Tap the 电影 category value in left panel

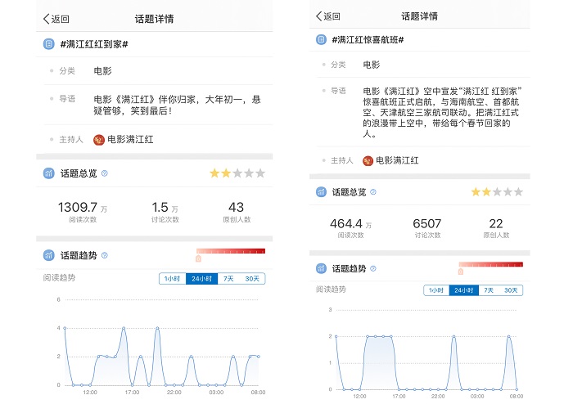pyautogui.click(x=102, y=71)
